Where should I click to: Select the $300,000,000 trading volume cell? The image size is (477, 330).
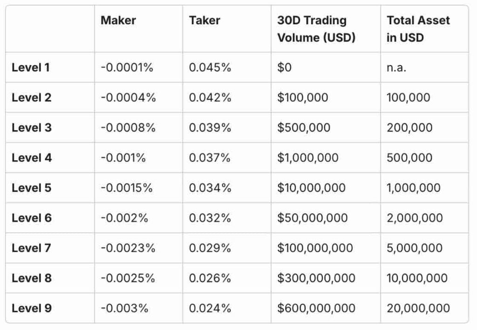316,278
